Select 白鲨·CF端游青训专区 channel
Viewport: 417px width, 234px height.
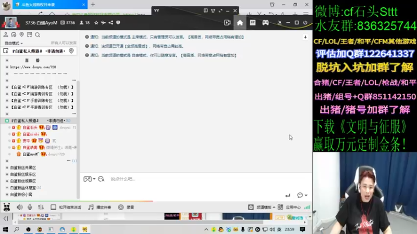tap(42, 94)
